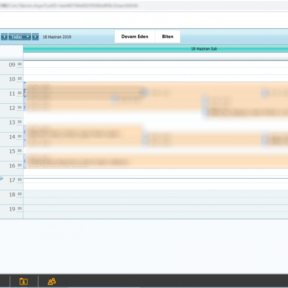Click the 13:00 hour label

click(12, 123)
